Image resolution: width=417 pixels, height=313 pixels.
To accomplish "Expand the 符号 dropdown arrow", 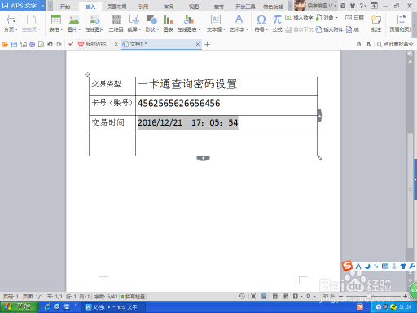I will (x=267, y=29).
